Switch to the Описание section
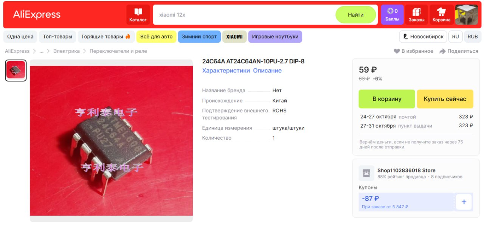 [267, 71]
